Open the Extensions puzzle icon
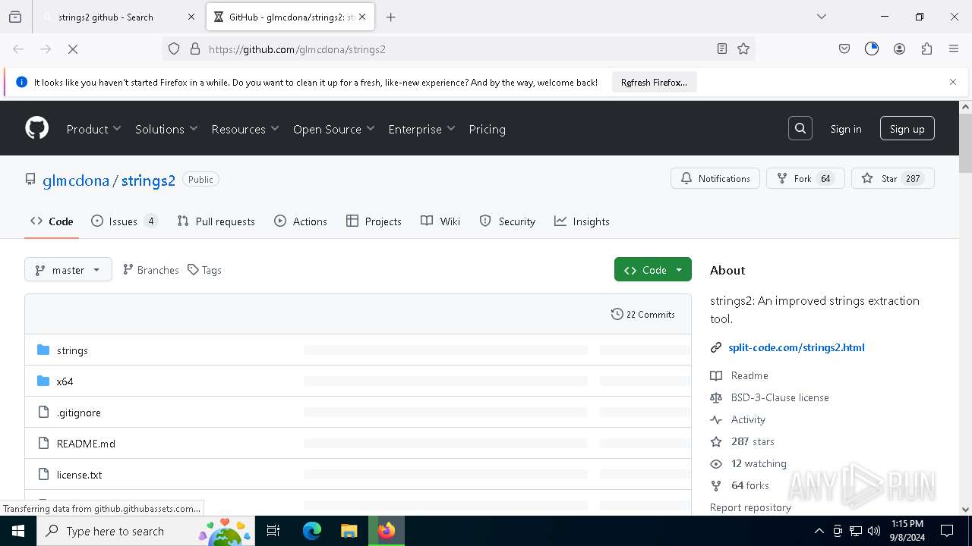 [926, 49]
